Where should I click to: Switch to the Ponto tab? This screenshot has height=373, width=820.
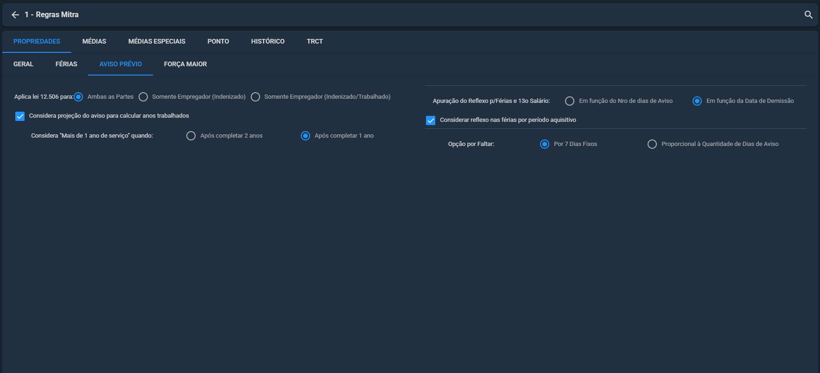218,41
